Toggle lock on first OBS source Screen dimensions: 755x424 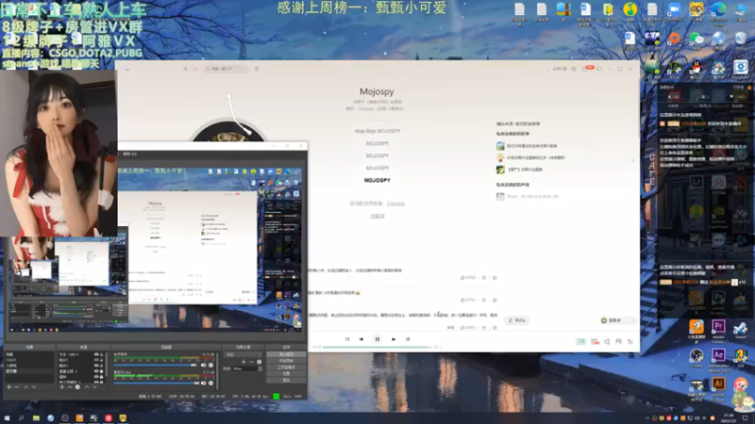(x=102, y=354)
